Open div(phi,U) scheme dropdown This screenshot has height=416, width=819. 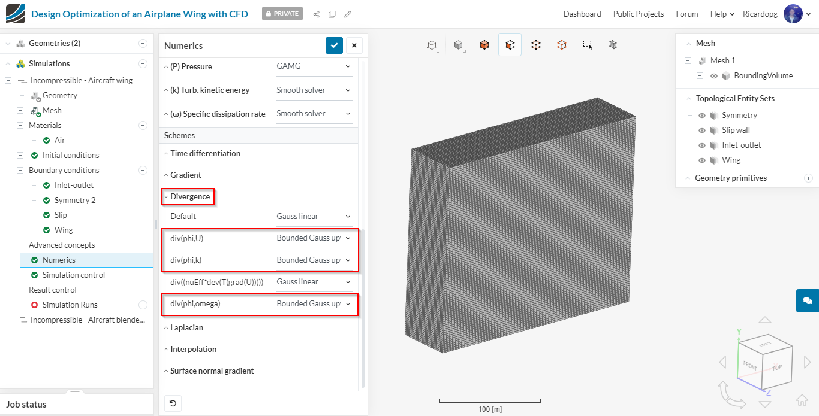pyautogui.click(x=314, y=238)
